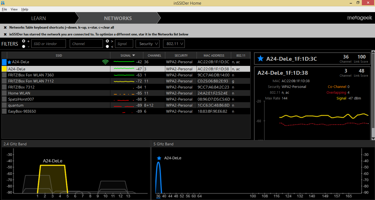
Task: Select the FRITZ!Box Fon WLAN 7360 row
Action: pos(126,75)
